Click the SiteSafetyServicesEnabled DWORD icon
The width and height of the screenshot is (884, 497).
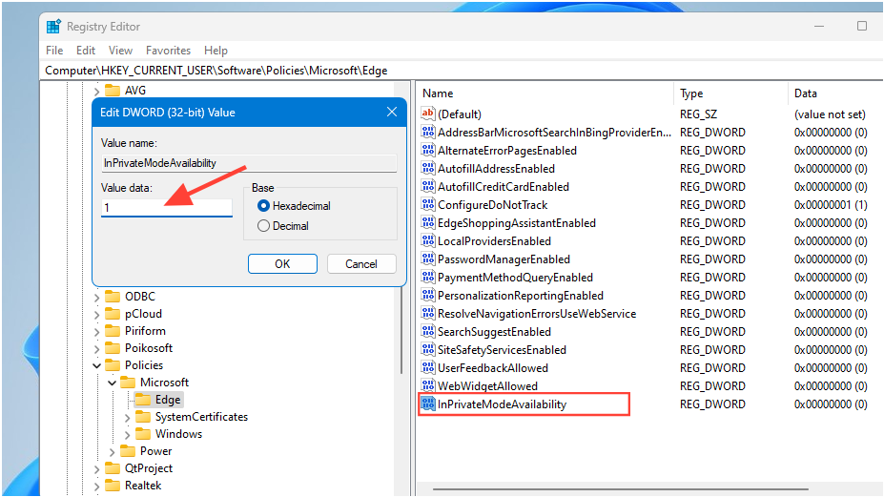[x=428, y=349]
